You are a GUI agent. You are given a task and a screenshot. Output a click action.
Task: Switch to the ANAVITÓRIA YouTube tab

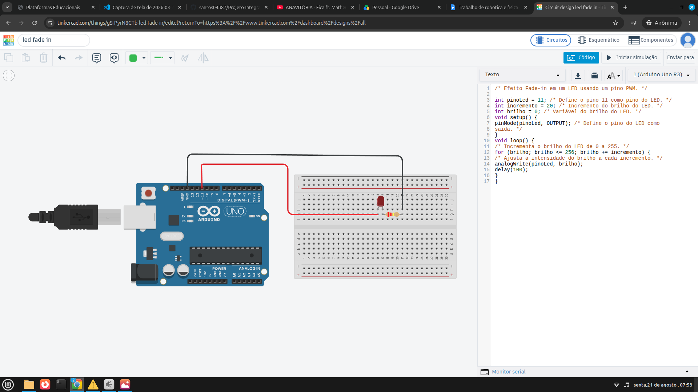point(316,7)
